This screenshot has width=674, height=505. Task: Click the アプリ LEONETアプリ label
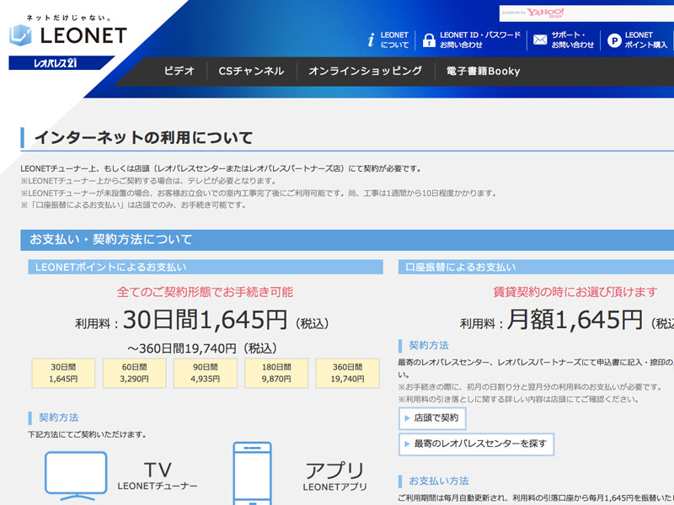pyautogui.click(x=334, y=476)
